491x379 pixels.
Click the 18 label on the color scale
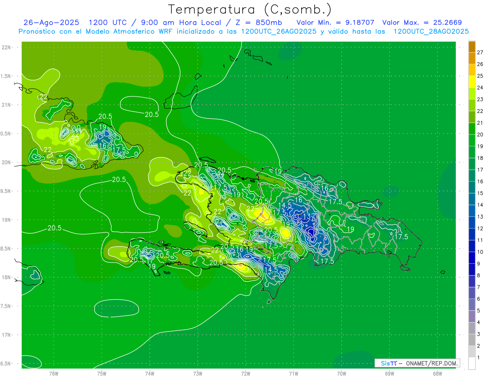coord(480,158)
